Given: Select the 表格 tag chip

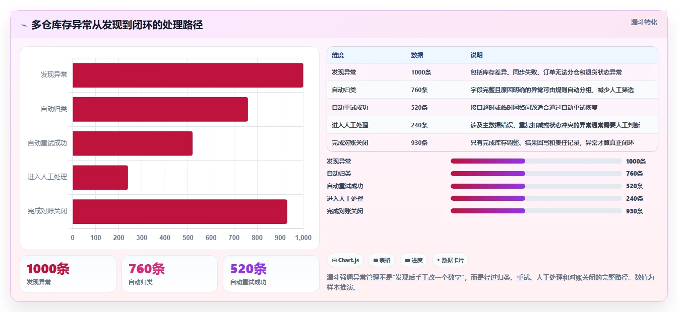Looking at the screenshot, I should point(382,260).
